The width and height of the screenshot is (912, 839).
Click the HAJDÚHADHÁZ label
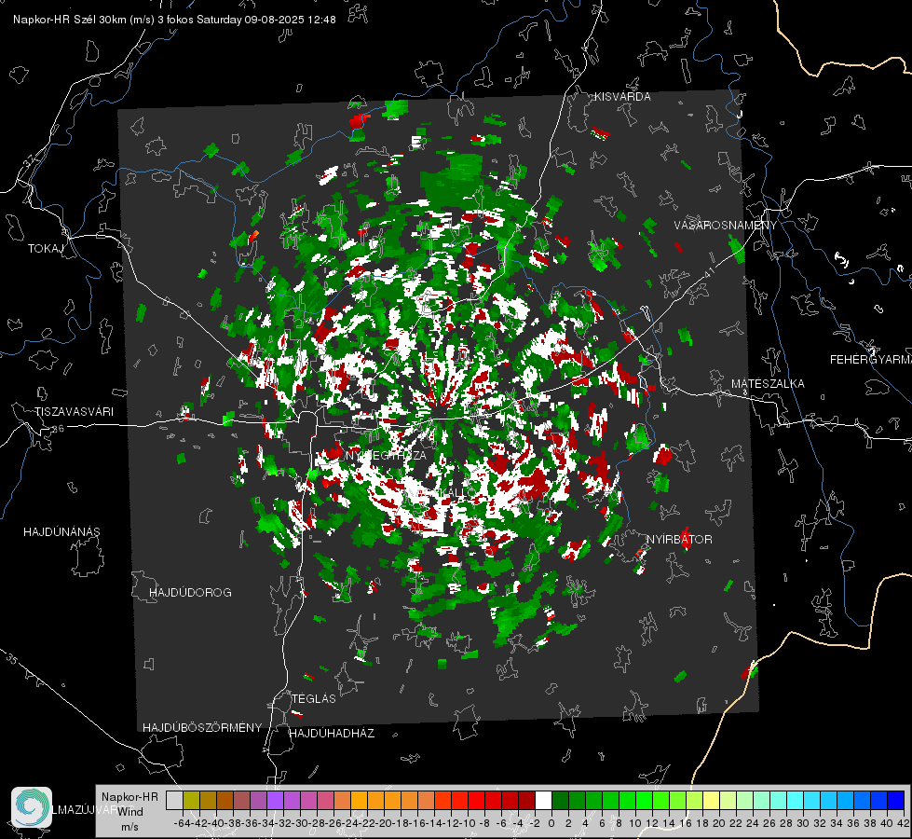click(x=333, y=733)
